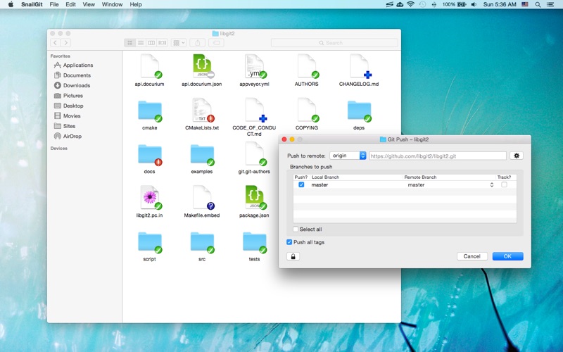This screenshot has width=563, height=352.
Task: Open the api.docurium file
Action: 150,66
